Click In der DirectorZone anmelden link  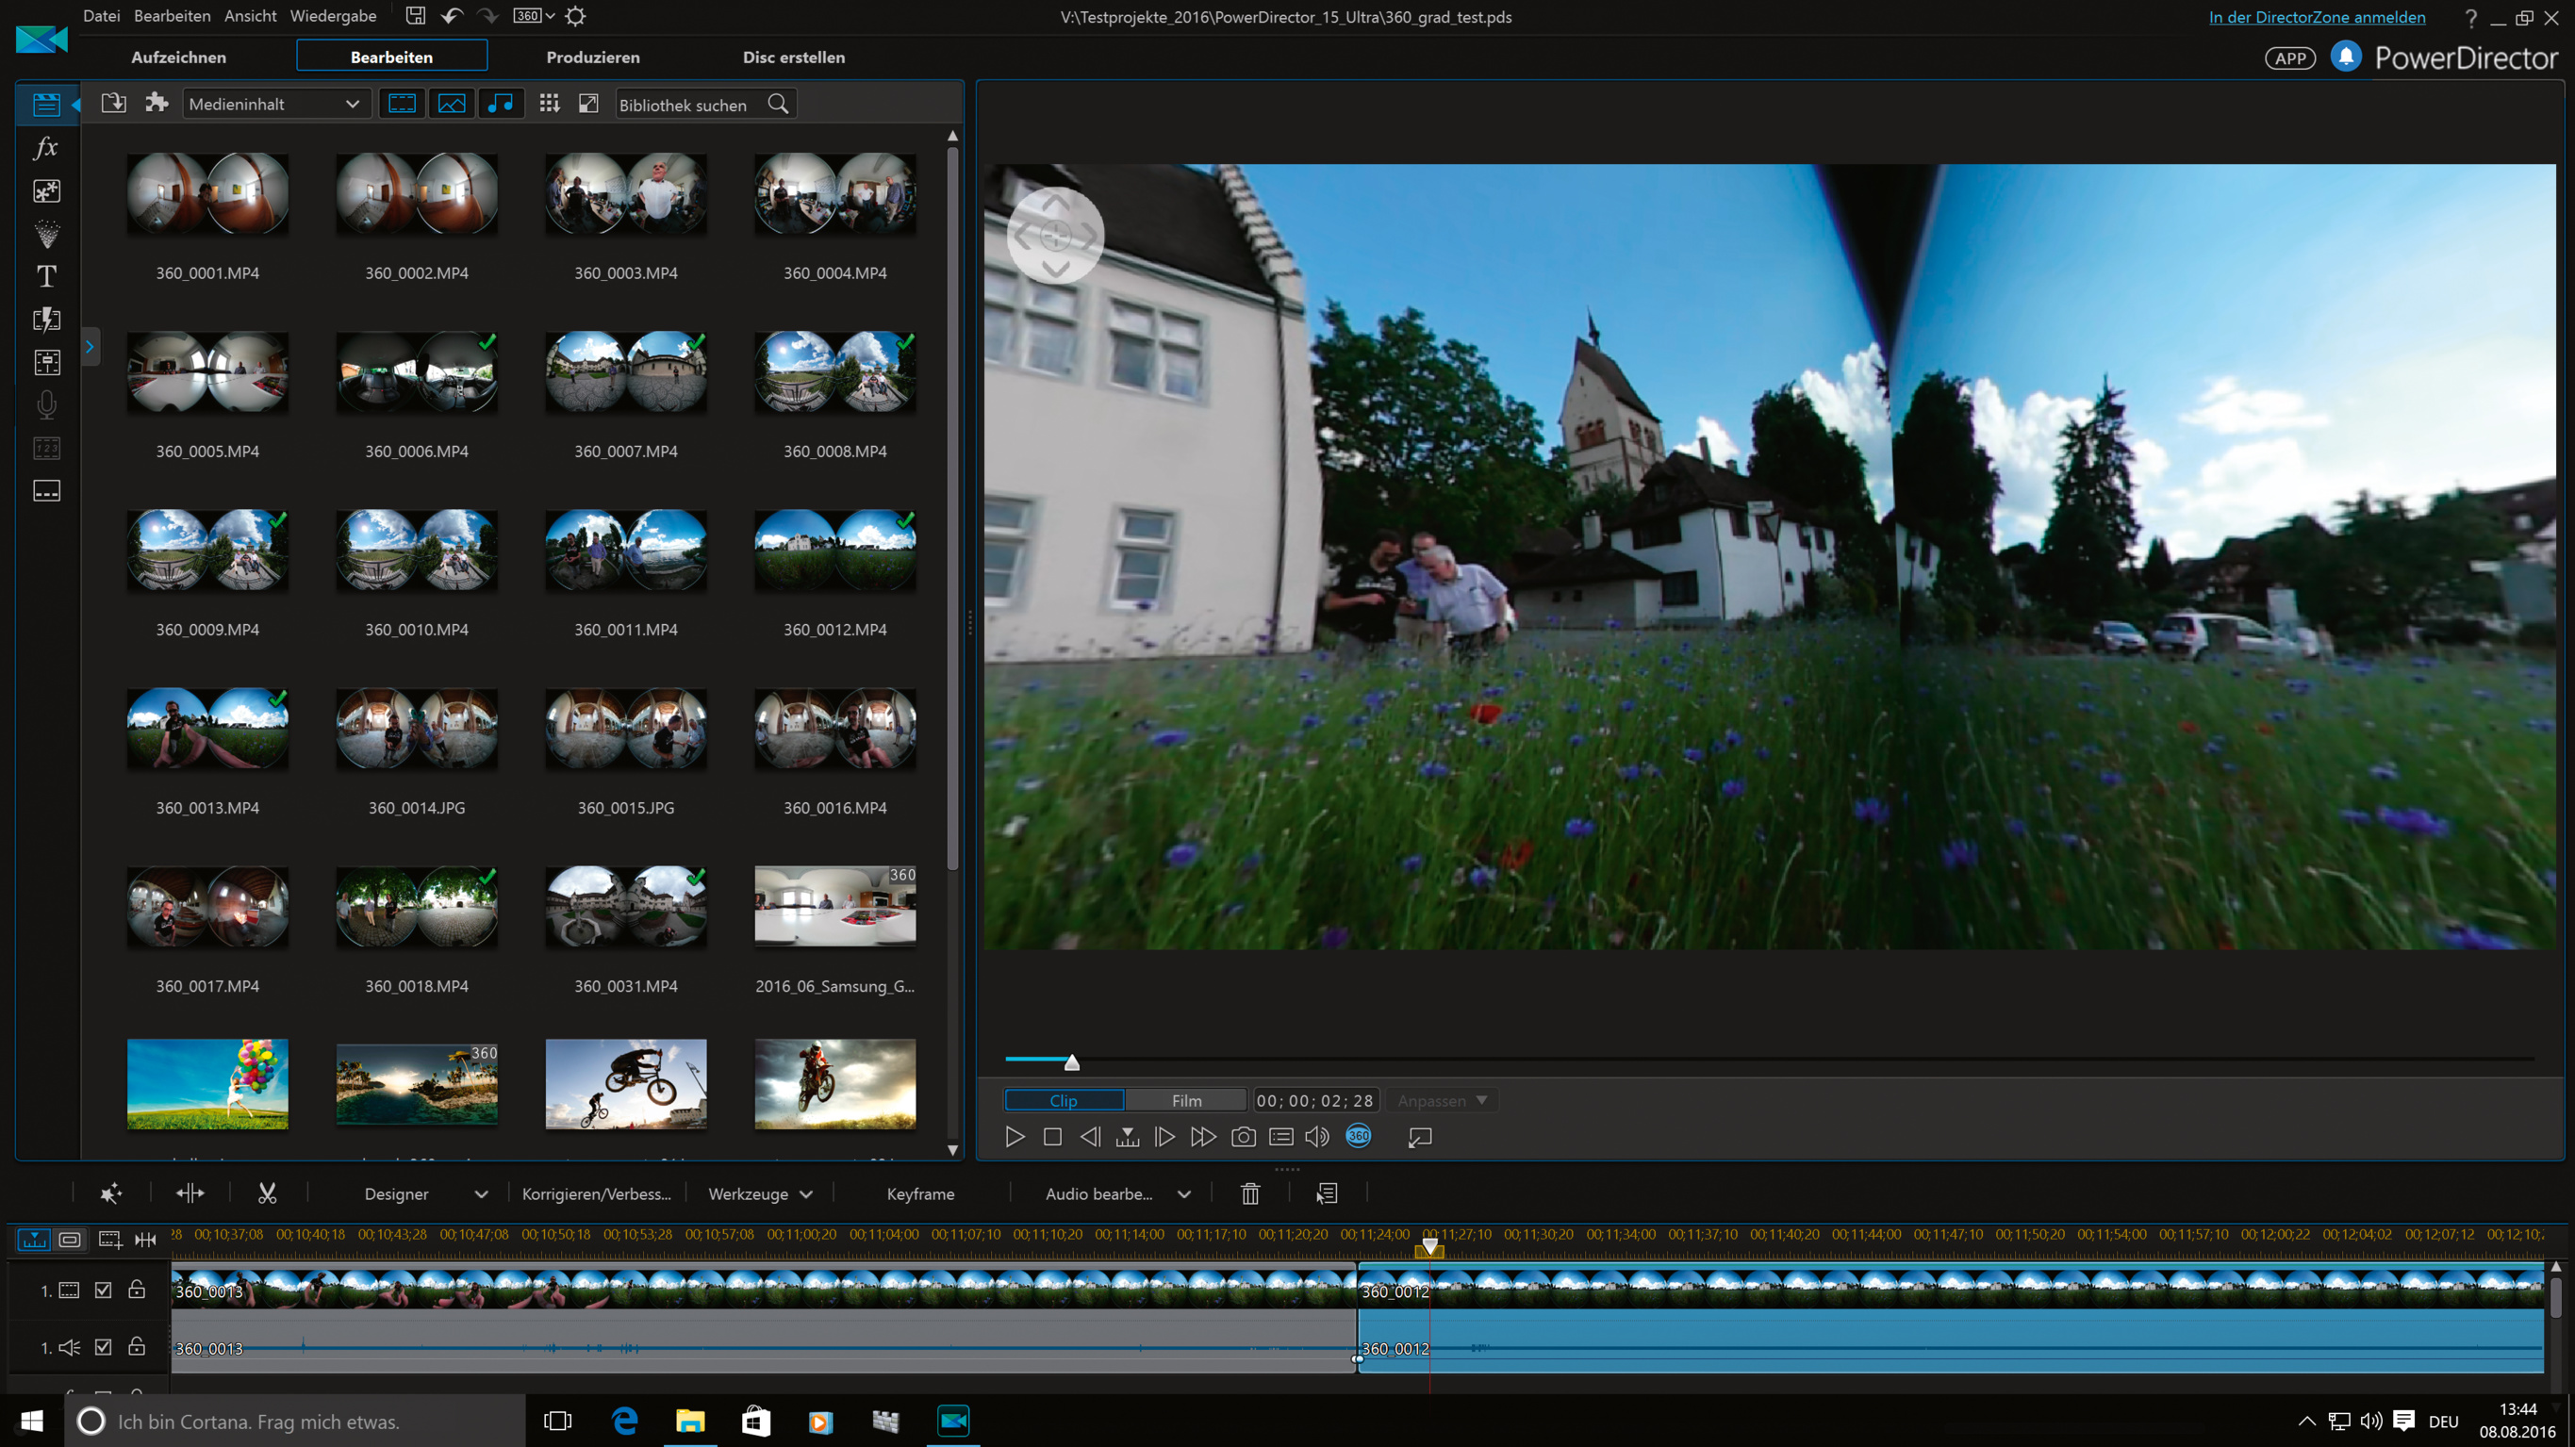pyautogui.click(x=2316, y=17)
